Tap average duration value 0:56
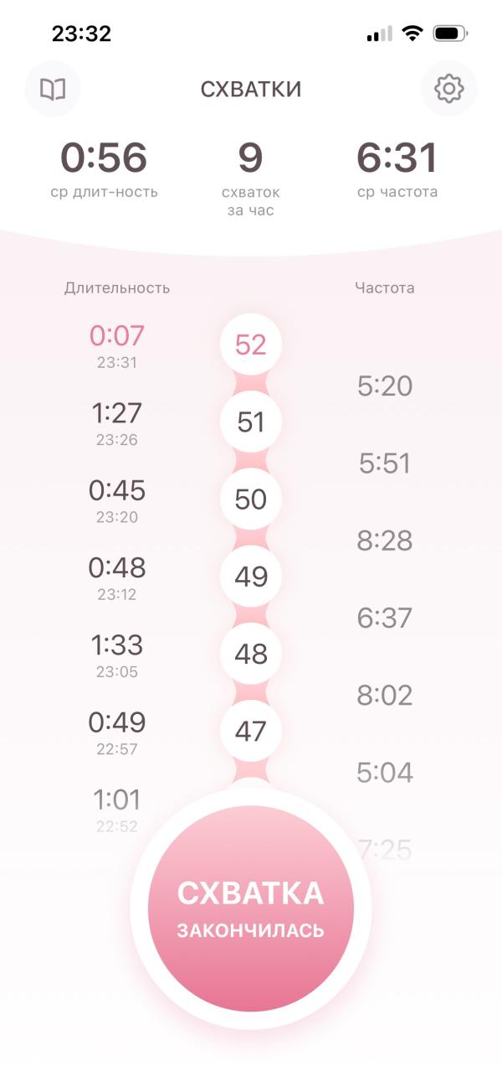The image size is (502, 1087). (x=104, y=158)
